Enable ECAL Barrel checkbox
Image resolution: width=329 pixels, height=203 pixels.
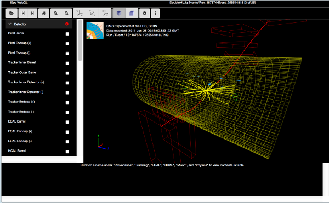click(67, 122)
